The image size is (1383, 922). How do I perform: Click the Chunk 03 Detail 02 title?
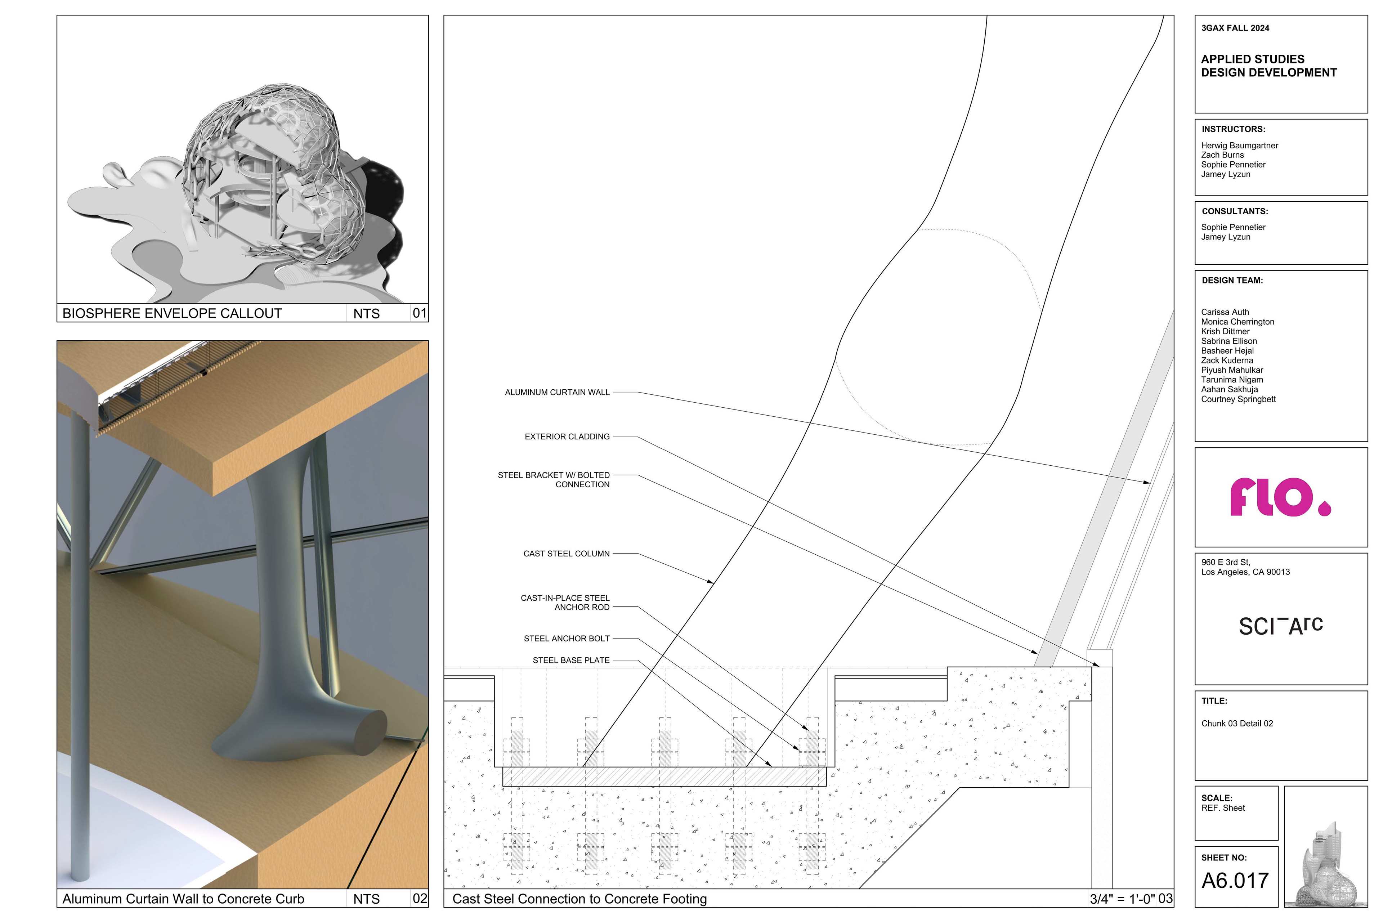(1236, 723)
